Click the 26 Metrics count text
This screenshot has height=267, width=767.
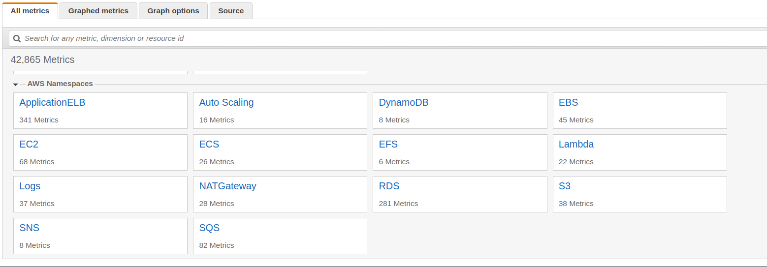[217, 162]
